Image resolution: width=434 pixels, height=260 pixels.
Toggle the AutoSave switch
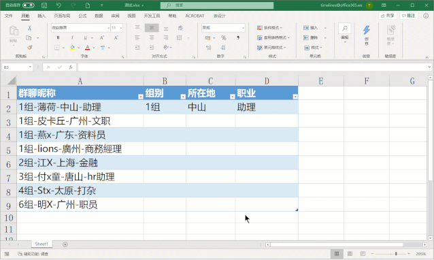tap(29, 5)
